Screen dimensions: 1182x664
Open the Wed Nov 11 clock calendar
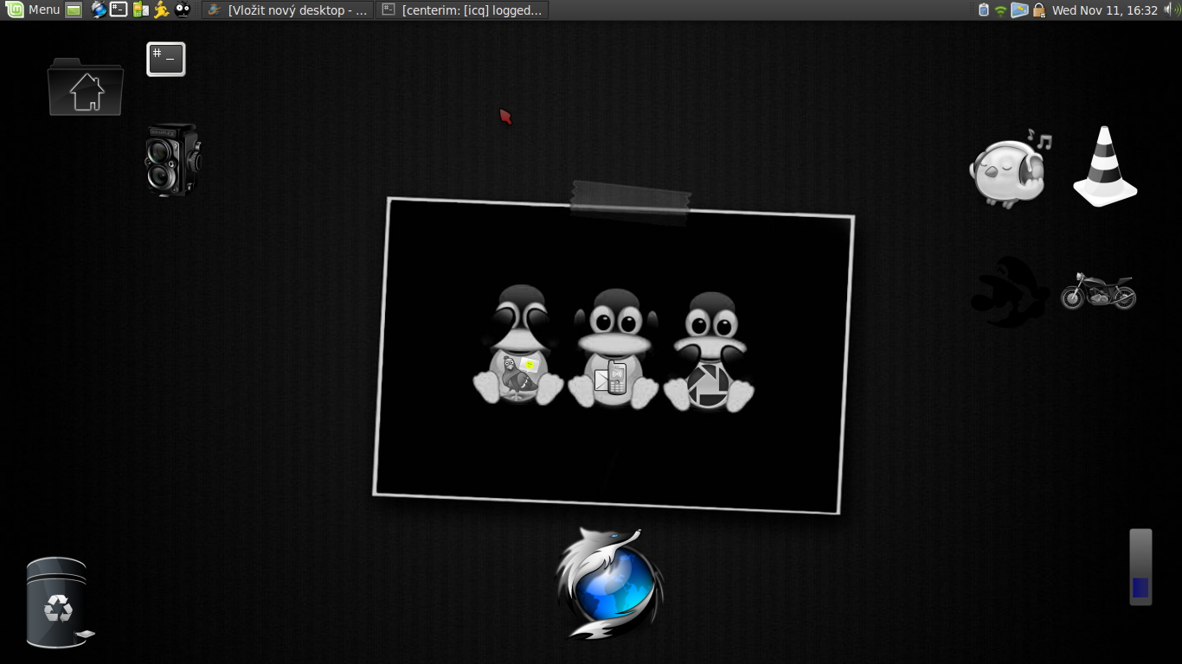pyautogui.click(x=1104, y=10)
